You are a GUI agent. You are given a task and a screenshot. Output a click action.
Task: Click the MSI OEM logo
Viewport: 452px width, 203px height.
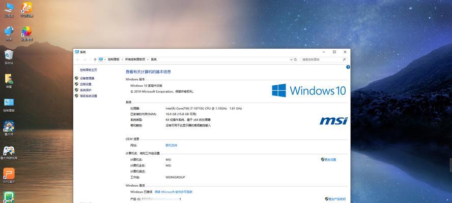[333, 121]
